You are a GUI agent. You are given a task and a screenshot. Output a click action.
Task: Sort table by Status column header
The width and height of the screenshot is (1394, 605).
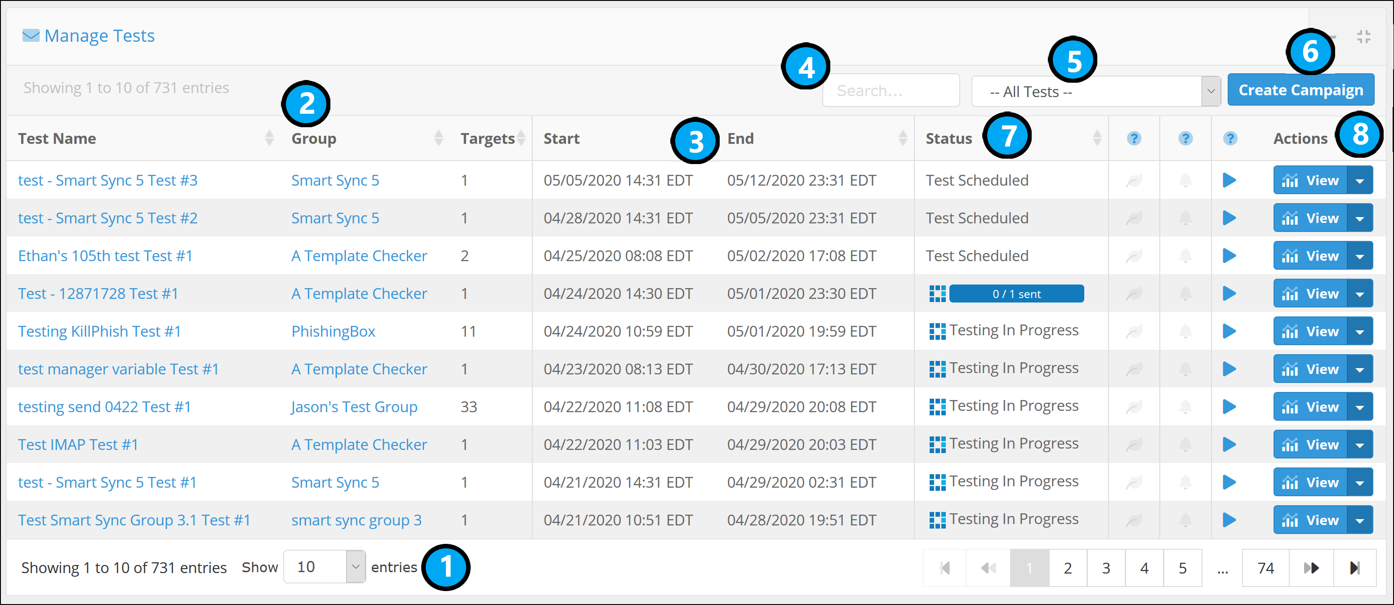(949, 138)
